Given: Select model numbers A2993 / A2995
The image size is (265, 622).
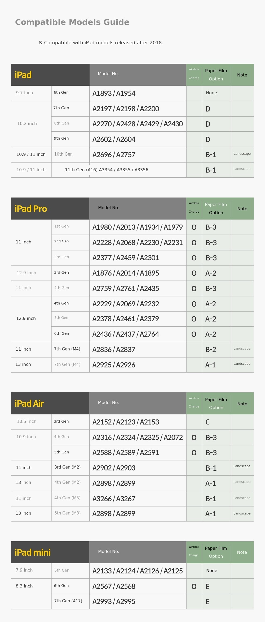Looking at the screenshot, I should [x=114, y=602].
